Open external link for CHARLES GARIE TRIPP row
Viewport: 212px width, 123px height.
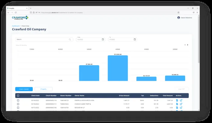tap(181, 104)
